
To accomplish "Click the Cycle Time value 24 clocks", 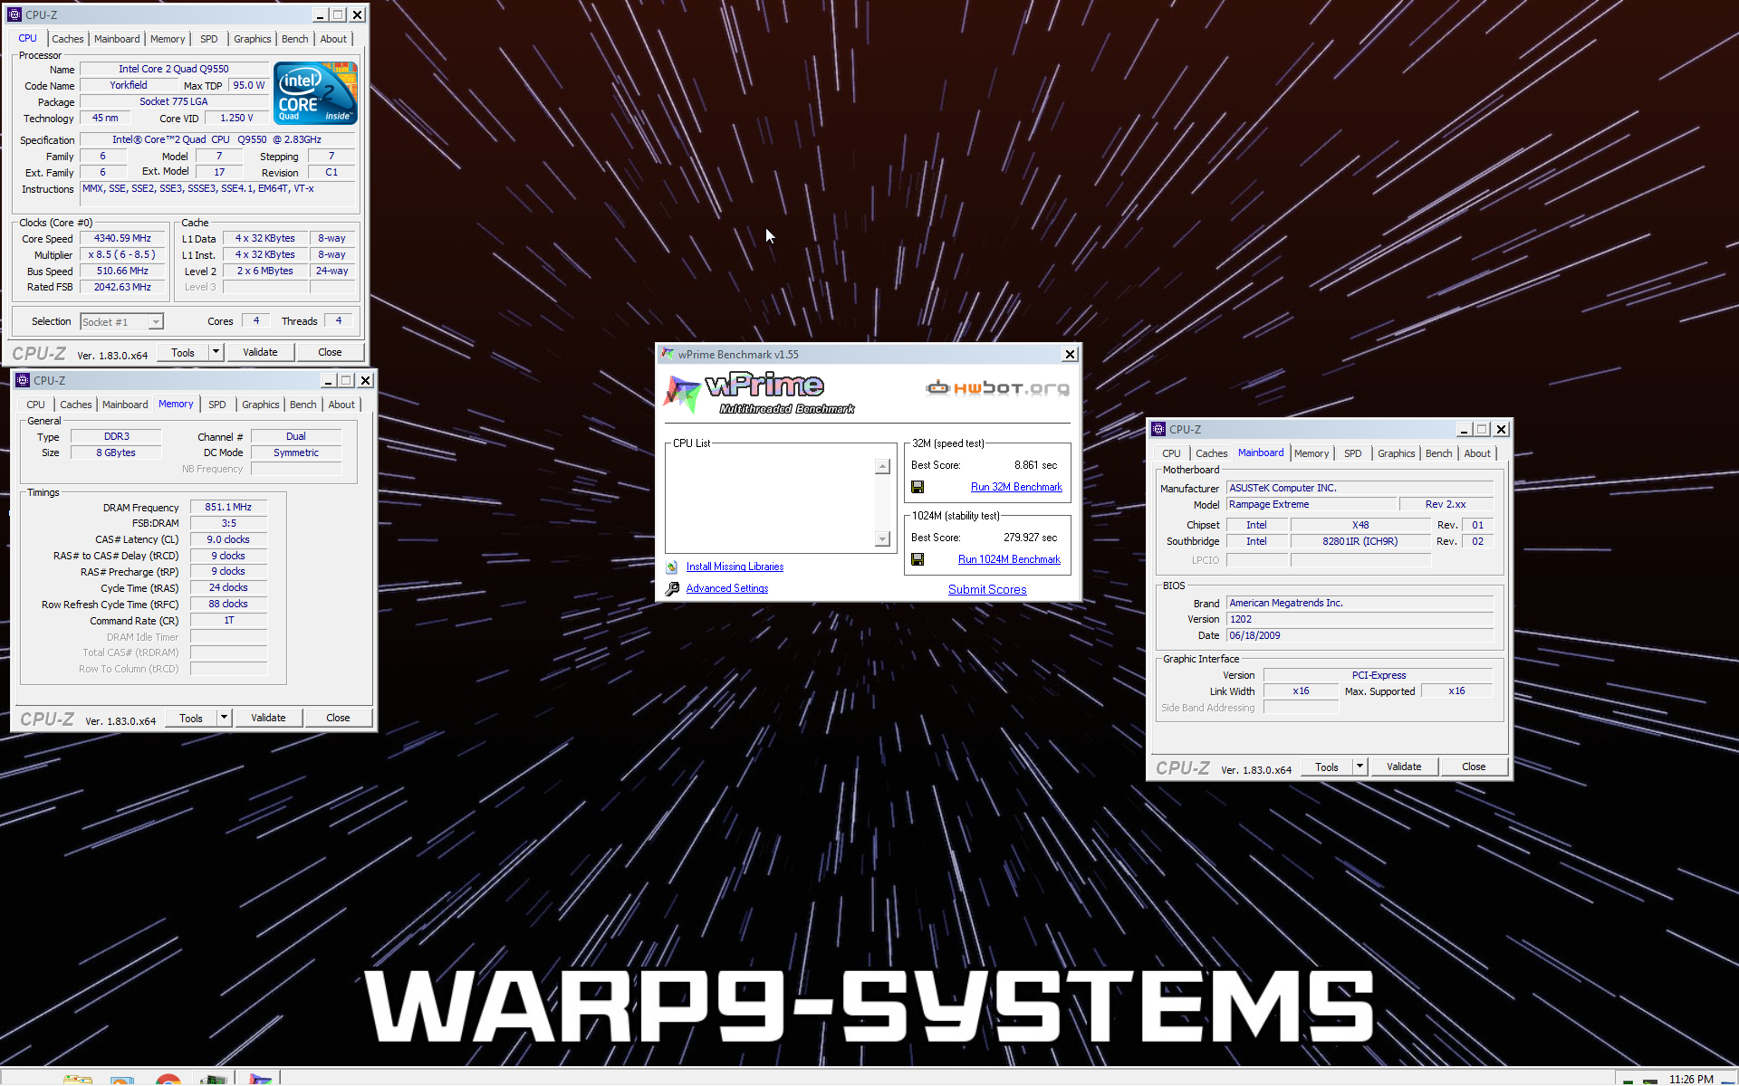I will pos(228,588).
